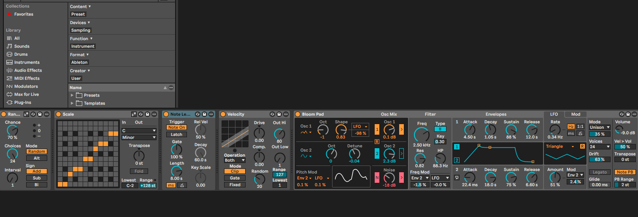The width and height of the screenshot is (638, 217).
Task: Click the Instrument function filter tag
Action: [83, 46]
